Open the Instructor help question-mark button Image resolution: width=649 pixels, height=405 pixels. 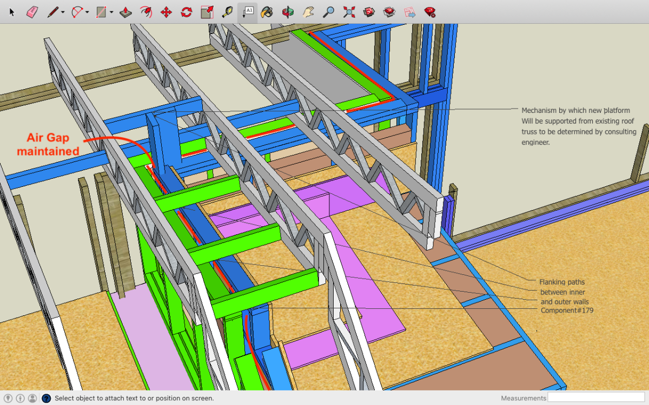(x=47, y=399)
